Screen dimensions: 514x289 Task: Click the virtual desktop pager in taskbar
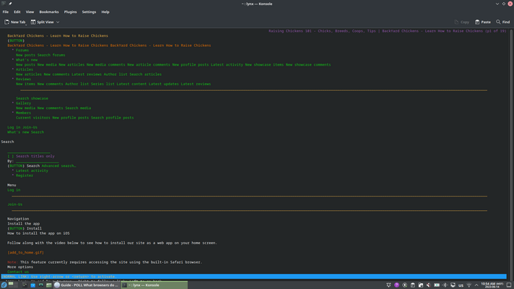click(x=14, y=285)
